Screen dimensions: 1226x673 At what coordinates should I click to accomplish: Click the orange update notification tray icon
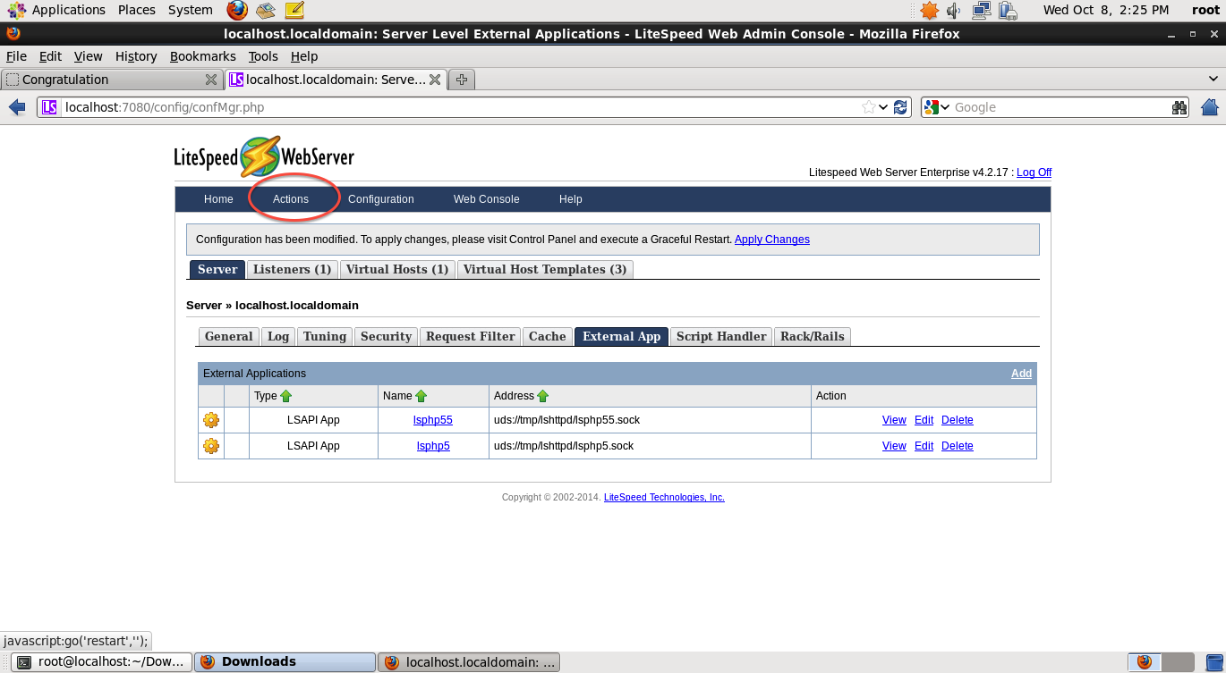click(930, 11)
